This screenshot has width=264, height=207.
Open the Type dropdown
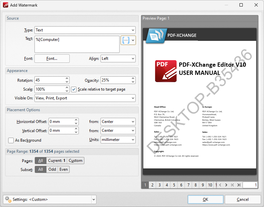85,30
